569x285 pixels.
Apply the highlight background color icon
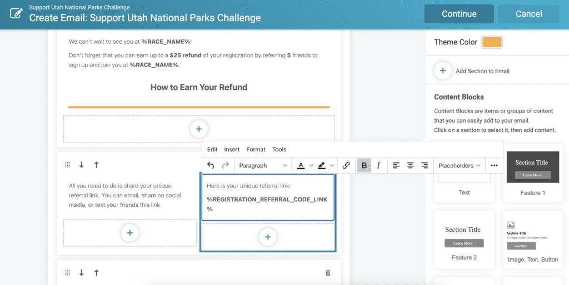322,165
